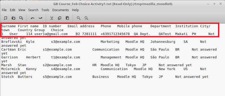Click New York in McCormick row
The height and width of the screenshot is (96, 225).
167,69
